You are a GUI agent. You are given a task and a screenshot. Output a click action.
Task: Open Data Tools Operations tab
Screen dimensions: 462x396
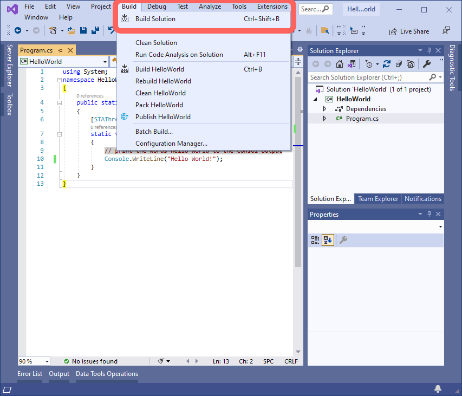(107, 374)
